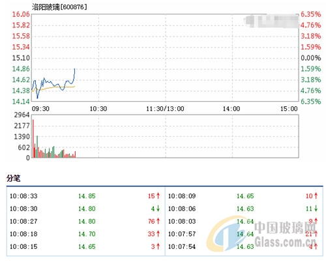The height and width of the screenshot is (262, 326).
Task: Click the down arrow beside volume 11
Action: [x=316, y=209]
